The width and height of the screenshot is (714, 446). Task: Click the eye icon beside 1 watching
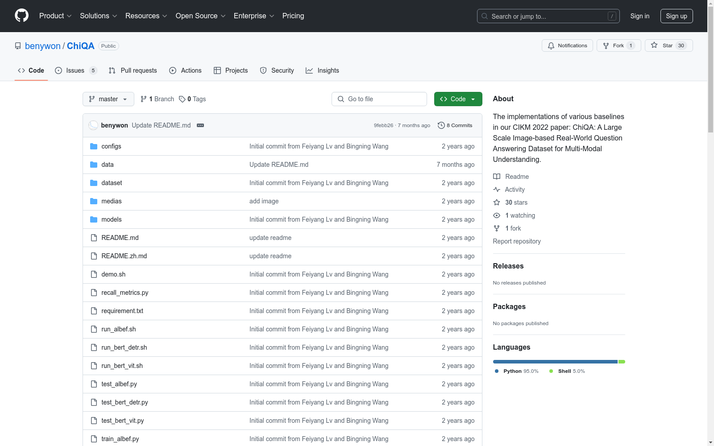click(497, 215)
